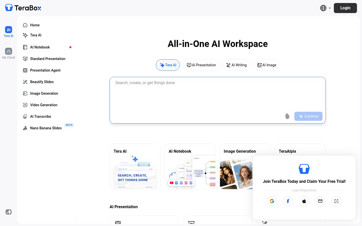
Task: Open Image Generation in sidebar
Action: tap(47, 93)
